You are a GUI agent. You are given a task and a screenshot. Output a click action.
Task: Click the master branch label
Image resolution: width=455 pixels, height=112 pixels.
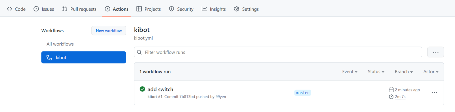(303, 93)
